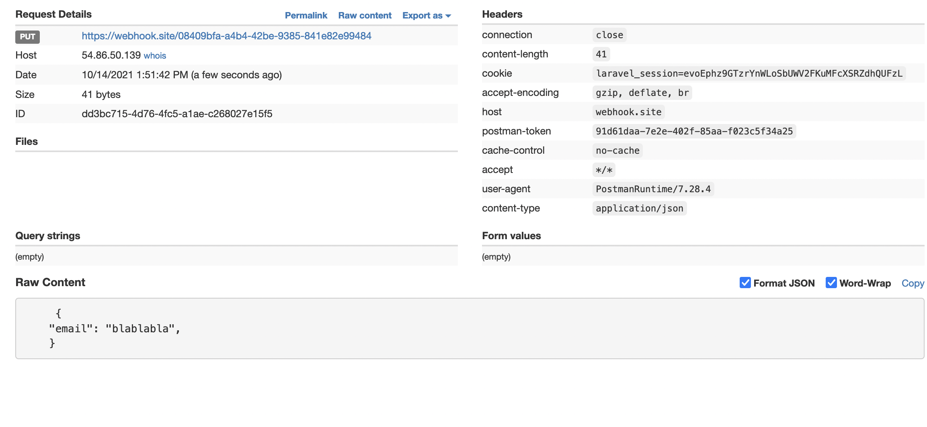Toggle the Format JSON checkbox

point(745,283)
